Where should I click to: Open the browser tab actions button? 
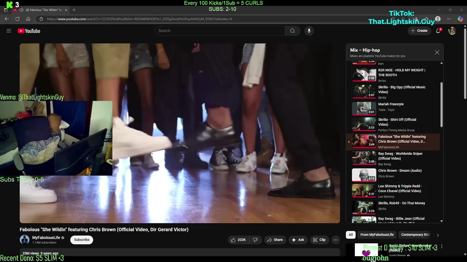(x=5, y=10)
